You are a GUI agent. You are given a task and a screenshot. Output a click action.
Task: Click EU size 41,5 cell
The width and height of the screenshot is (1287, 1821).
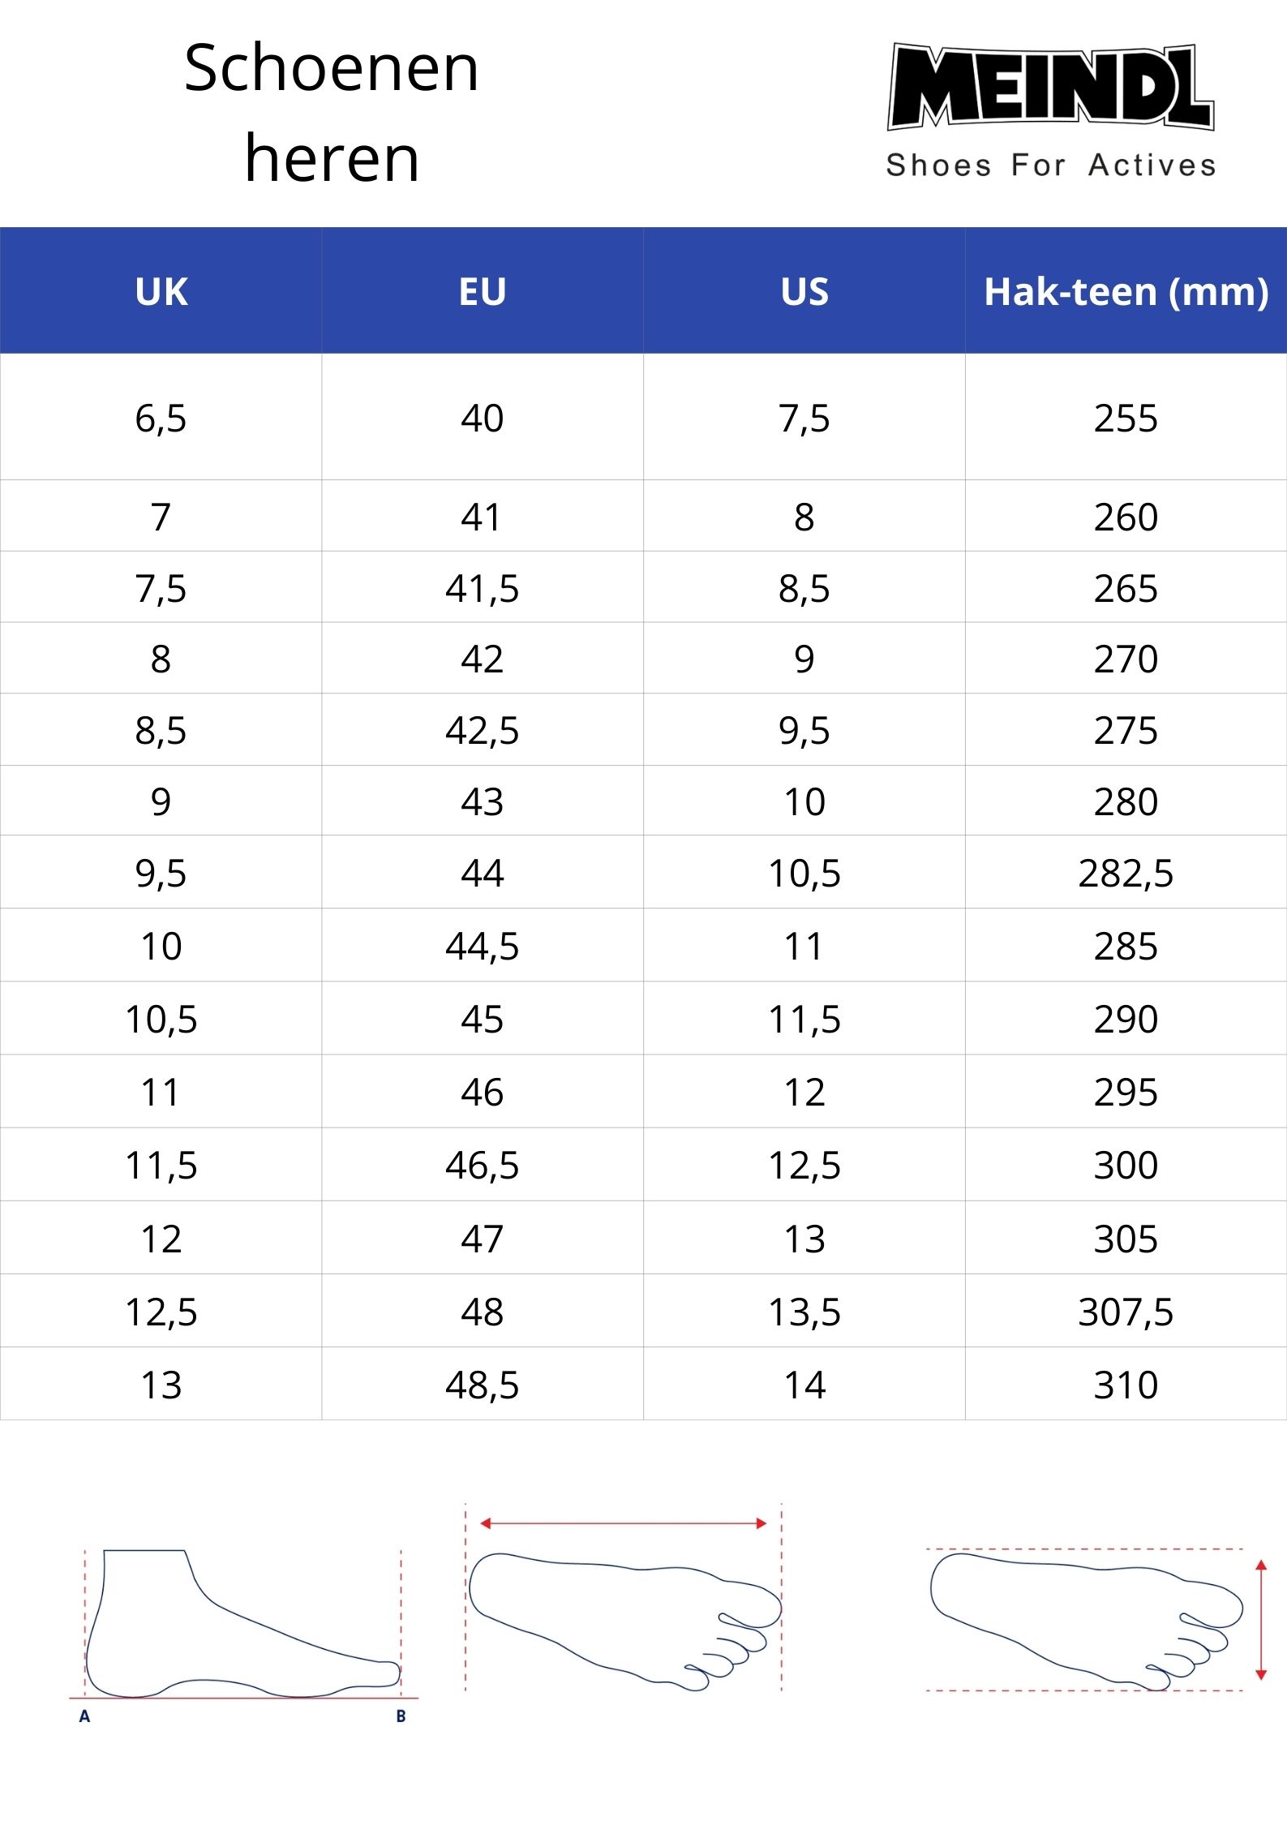pyautogui.click(x=483, y=587)
